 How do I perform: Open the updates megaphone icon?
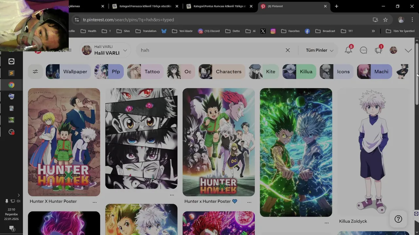click(x=378, y=50)
